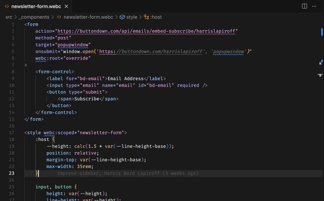Open the buttondown embed-subscribe URL link
This screenshot has width=324, height=201.
coord(146,31)
